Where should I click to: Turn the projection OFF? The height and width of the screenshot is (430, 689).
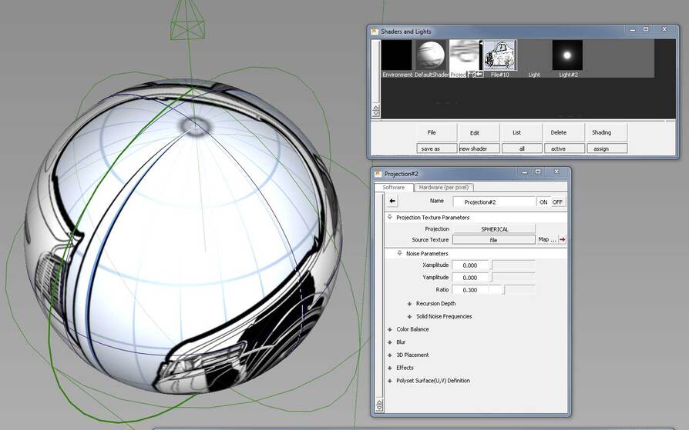point(557,202)
